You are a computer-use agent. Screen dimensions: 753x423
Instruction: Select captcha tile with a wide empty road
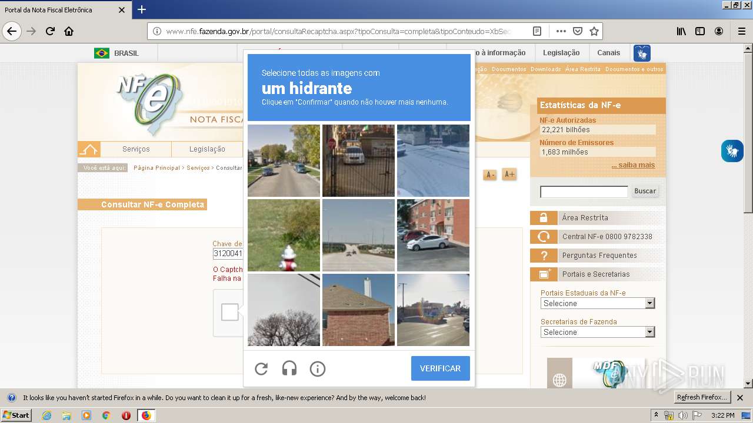(x=358, y=235)
